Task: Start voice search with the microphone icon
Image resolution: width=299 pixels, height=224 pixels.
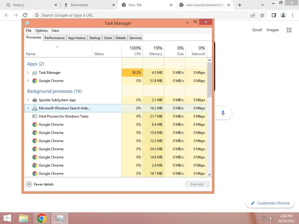Action: (x=223, y=113)
